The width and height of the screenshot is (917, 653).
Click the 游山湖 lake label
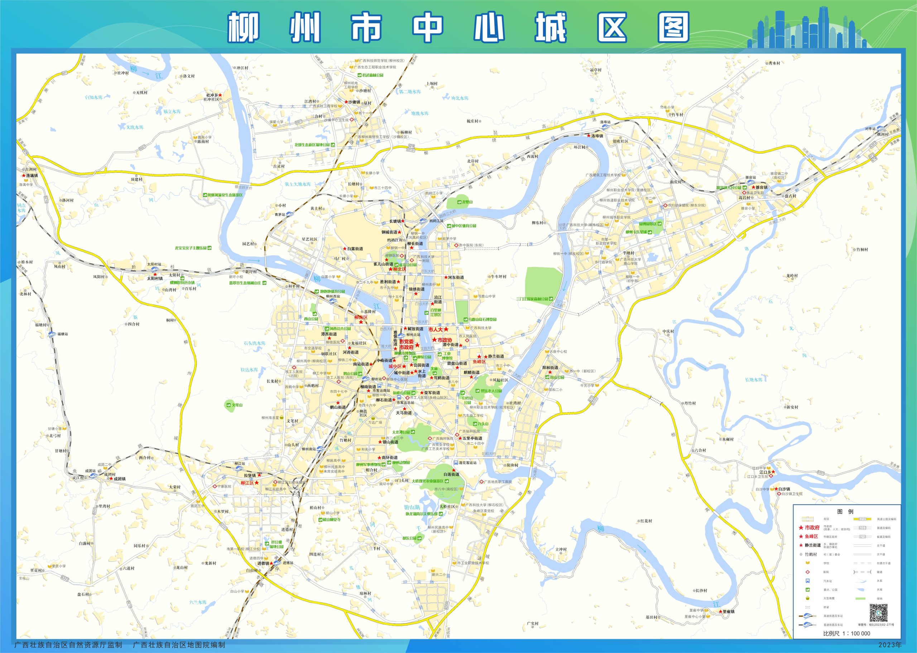pyautogui.click(x=412, y=507)
